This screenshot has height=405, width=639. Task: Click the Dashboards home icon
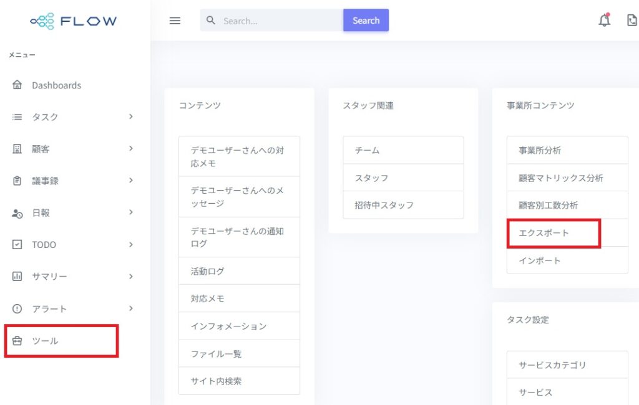pos(17,85)
